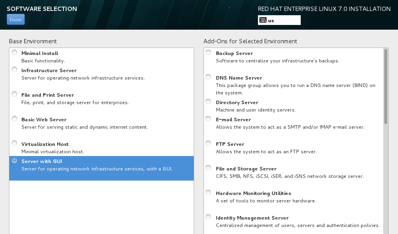Choose the Virtualization Host radio button

[x=14, y=143]
